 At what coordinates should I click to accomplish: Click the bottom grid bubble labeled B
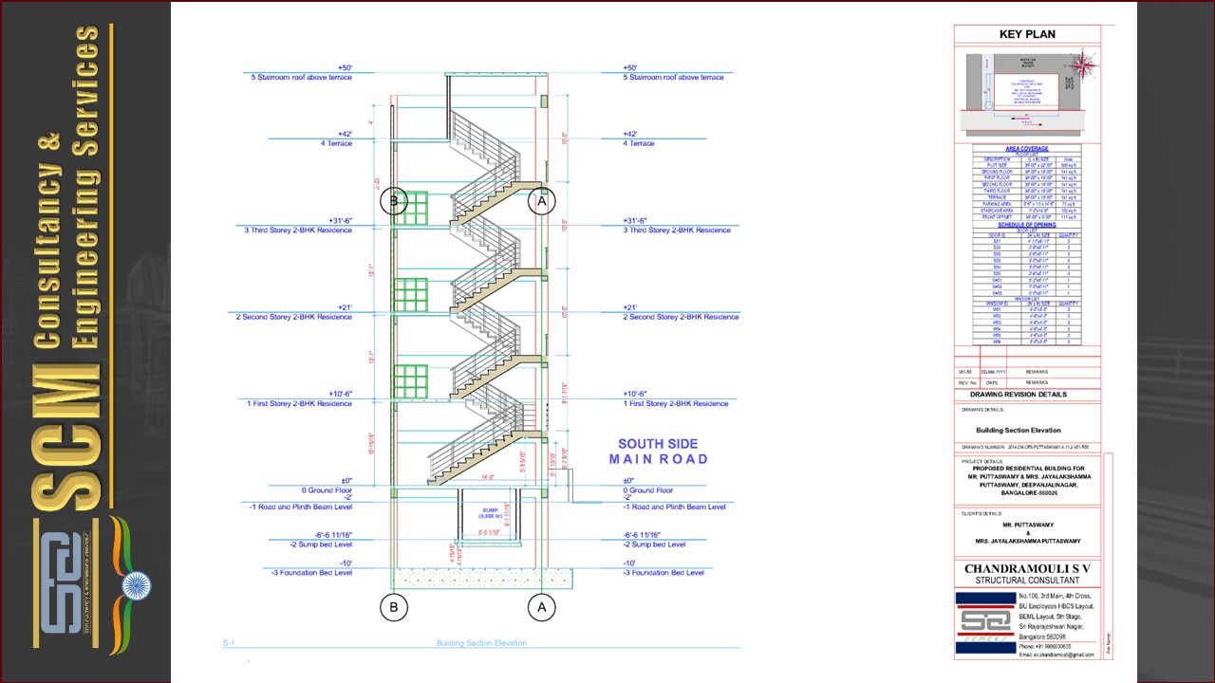point(394,607)
